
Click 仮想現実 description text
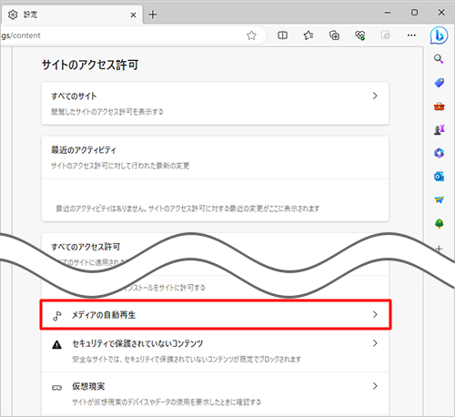[x=167, y=402]
